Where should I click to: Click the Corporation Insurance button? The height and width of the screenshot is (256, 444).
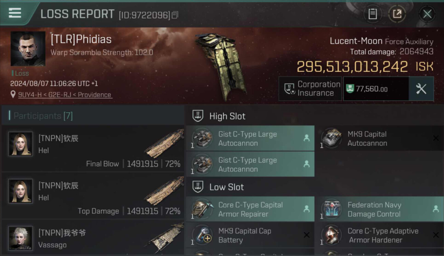pos(310,89)
